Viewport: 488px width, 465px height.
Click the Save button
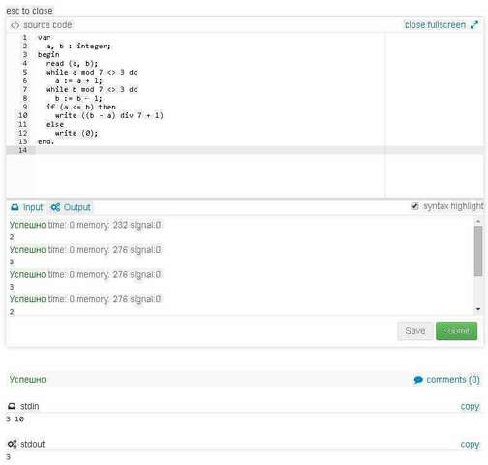pyautogui.click(x=415, y=331)
